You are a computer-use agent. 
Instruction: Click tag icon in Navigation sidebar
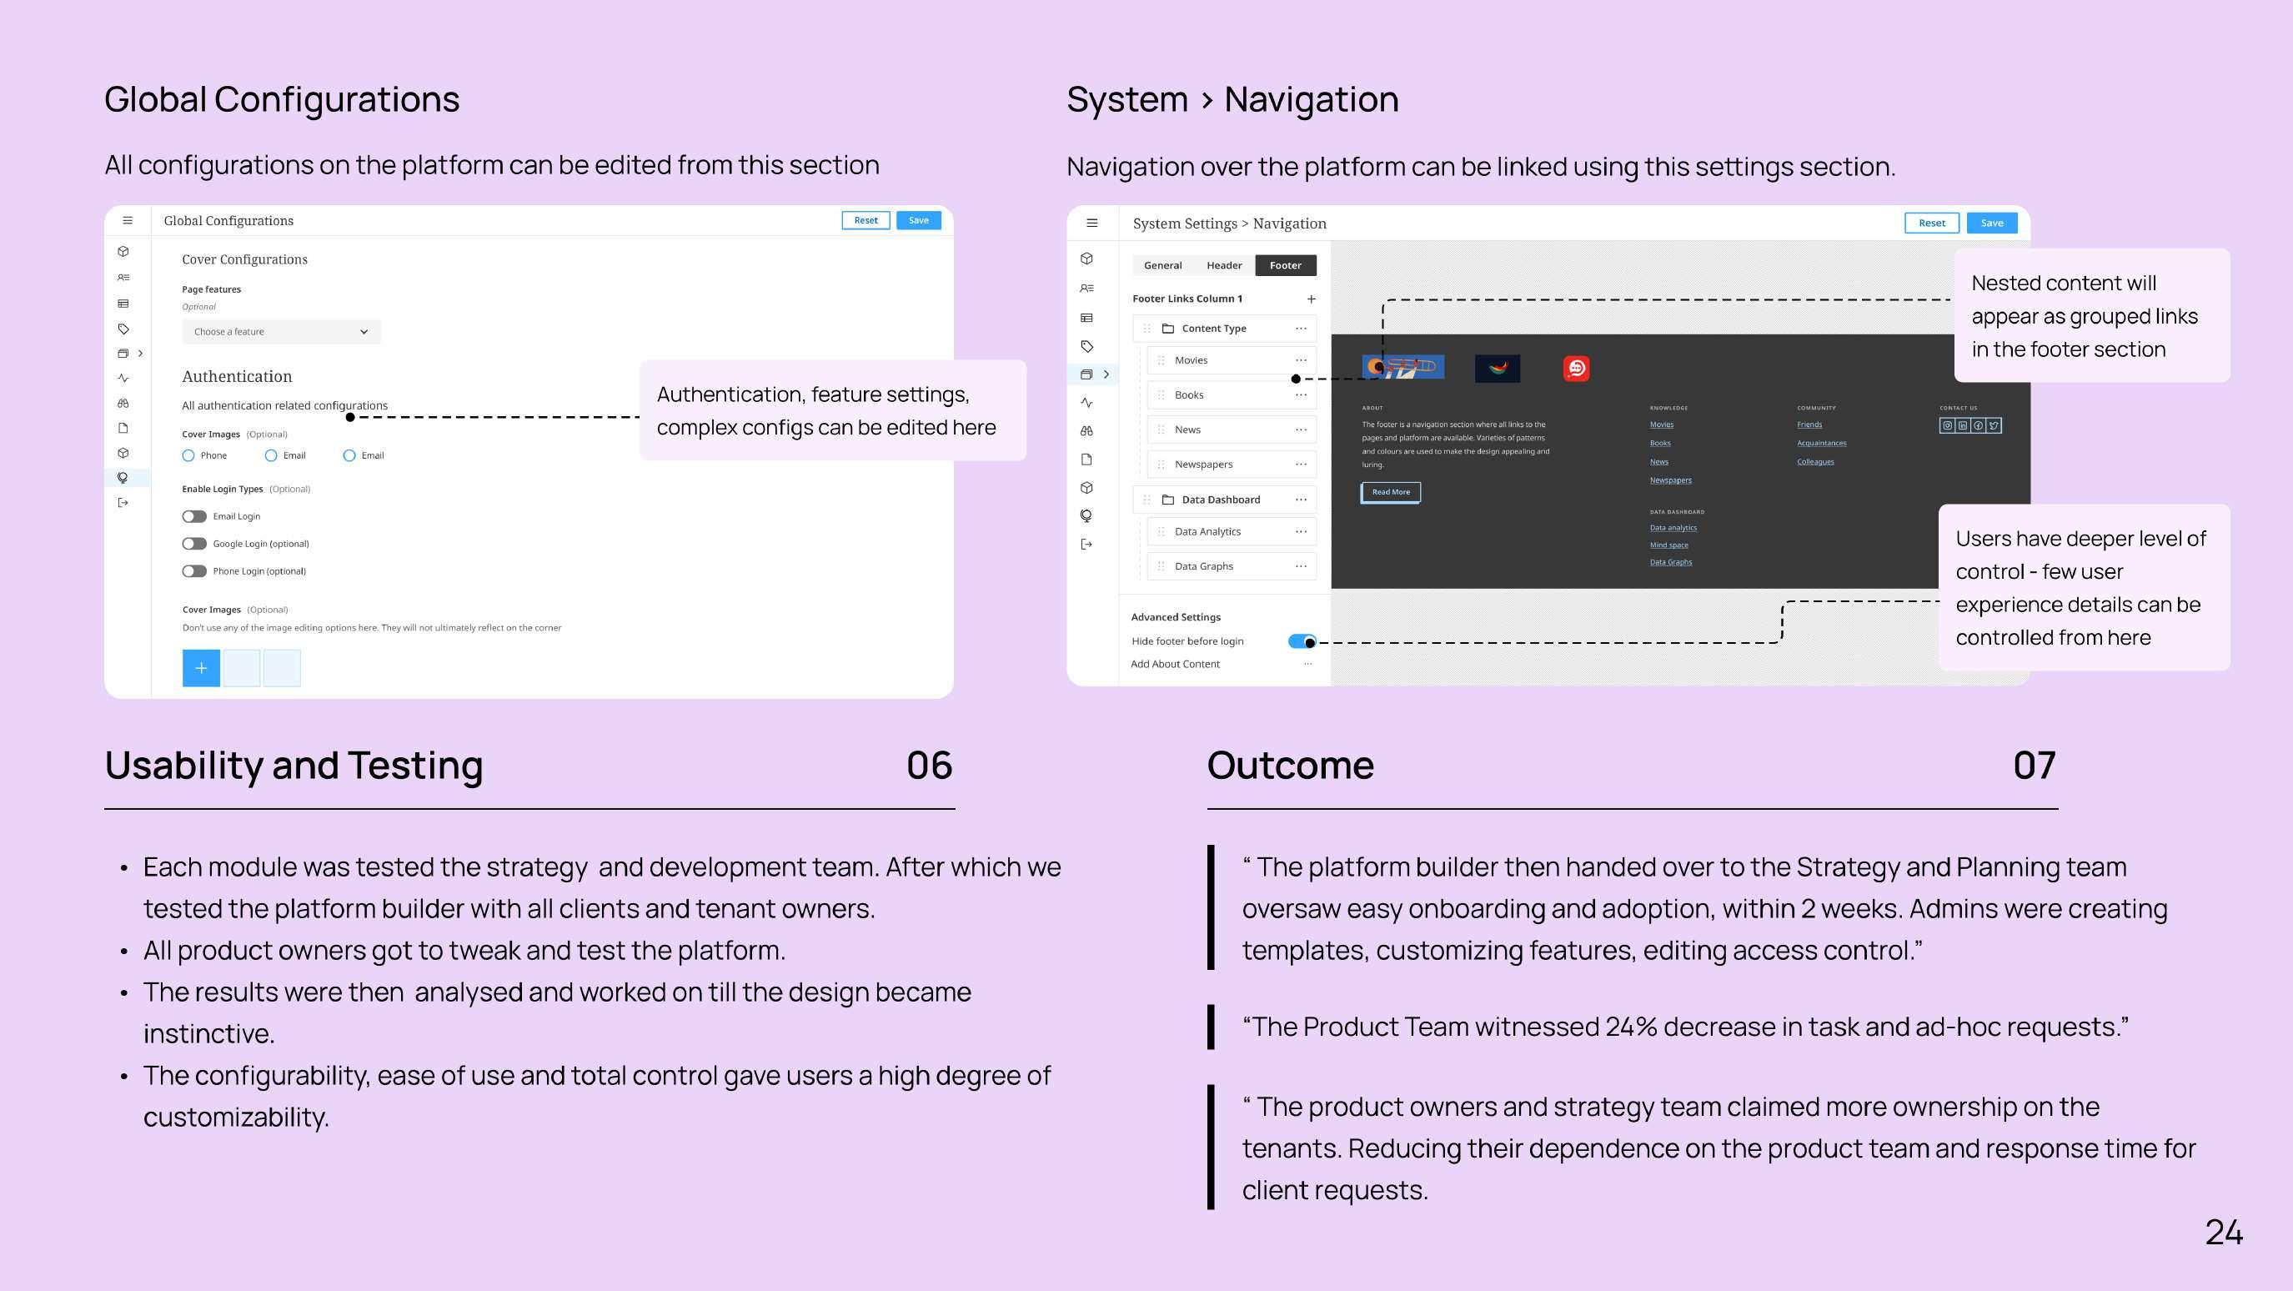(1086, 346)
